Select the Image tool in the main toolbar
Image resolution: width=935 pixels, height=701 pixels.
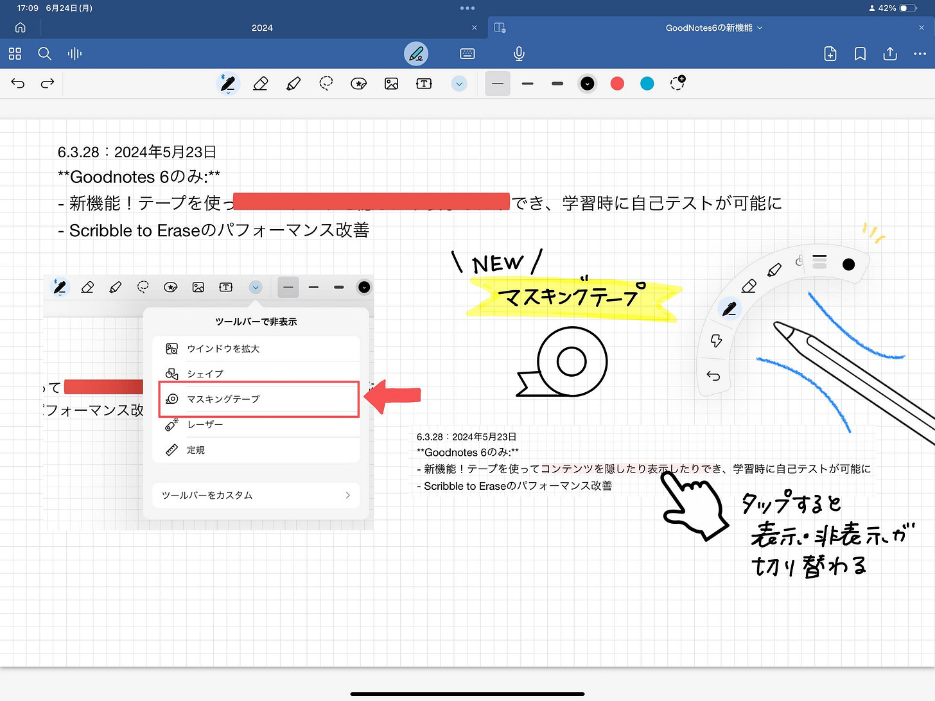click(391, 83)
